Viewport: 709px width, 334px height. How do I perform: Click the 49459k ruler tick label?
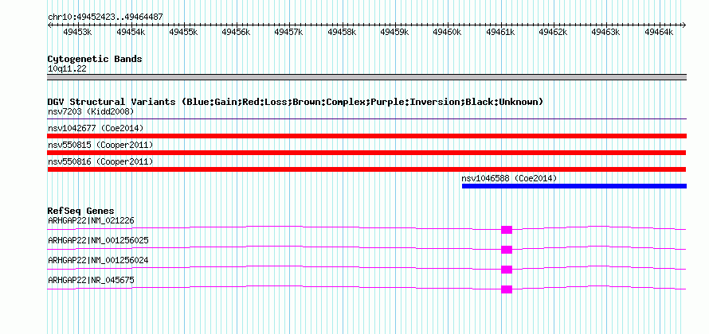tap(394, 32)
